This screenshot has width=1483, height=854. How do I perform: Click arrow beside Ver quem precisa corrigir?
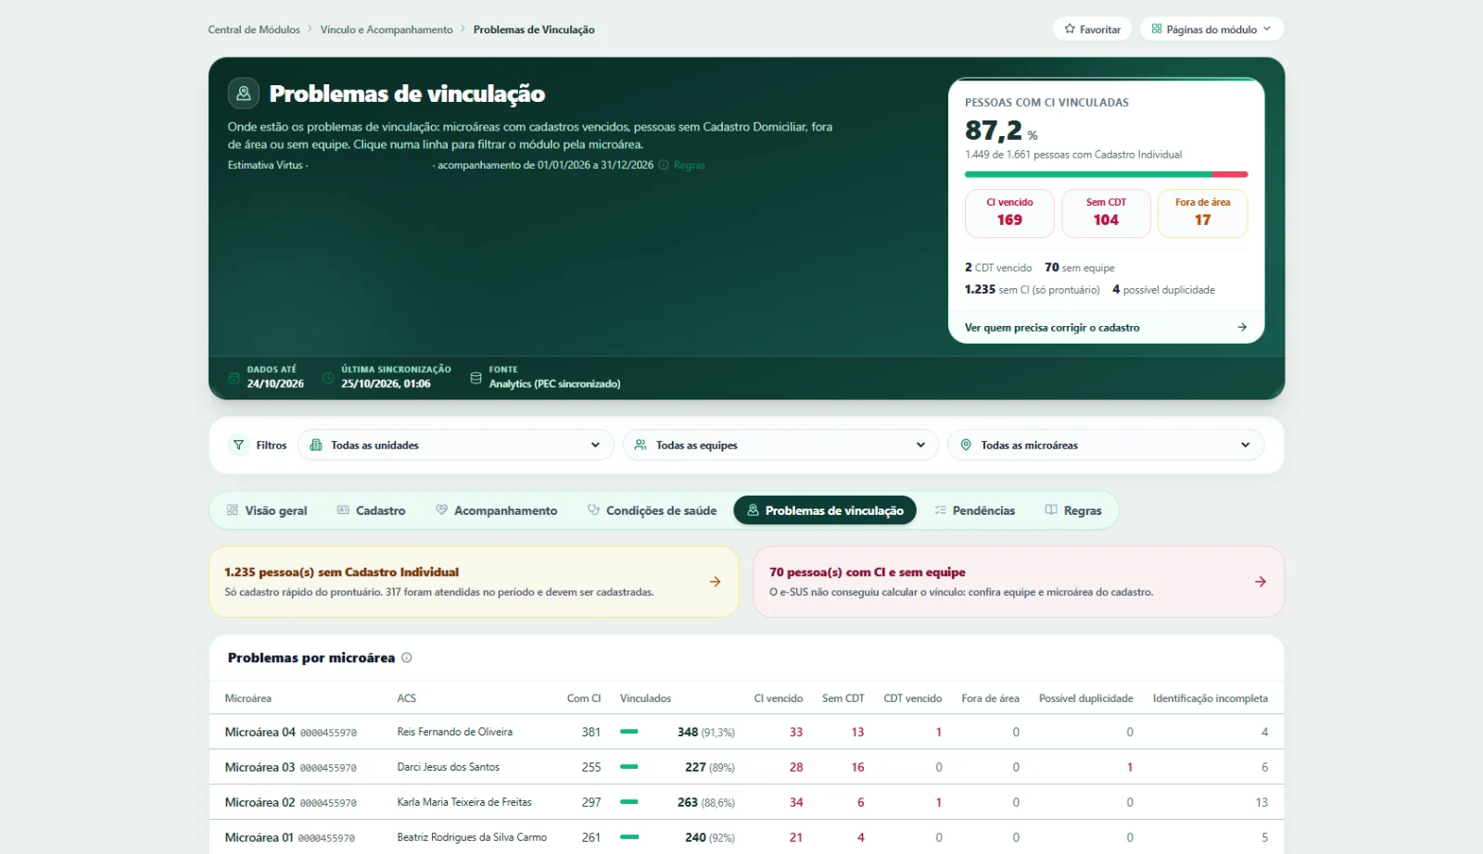click(x=1242, y=327)
